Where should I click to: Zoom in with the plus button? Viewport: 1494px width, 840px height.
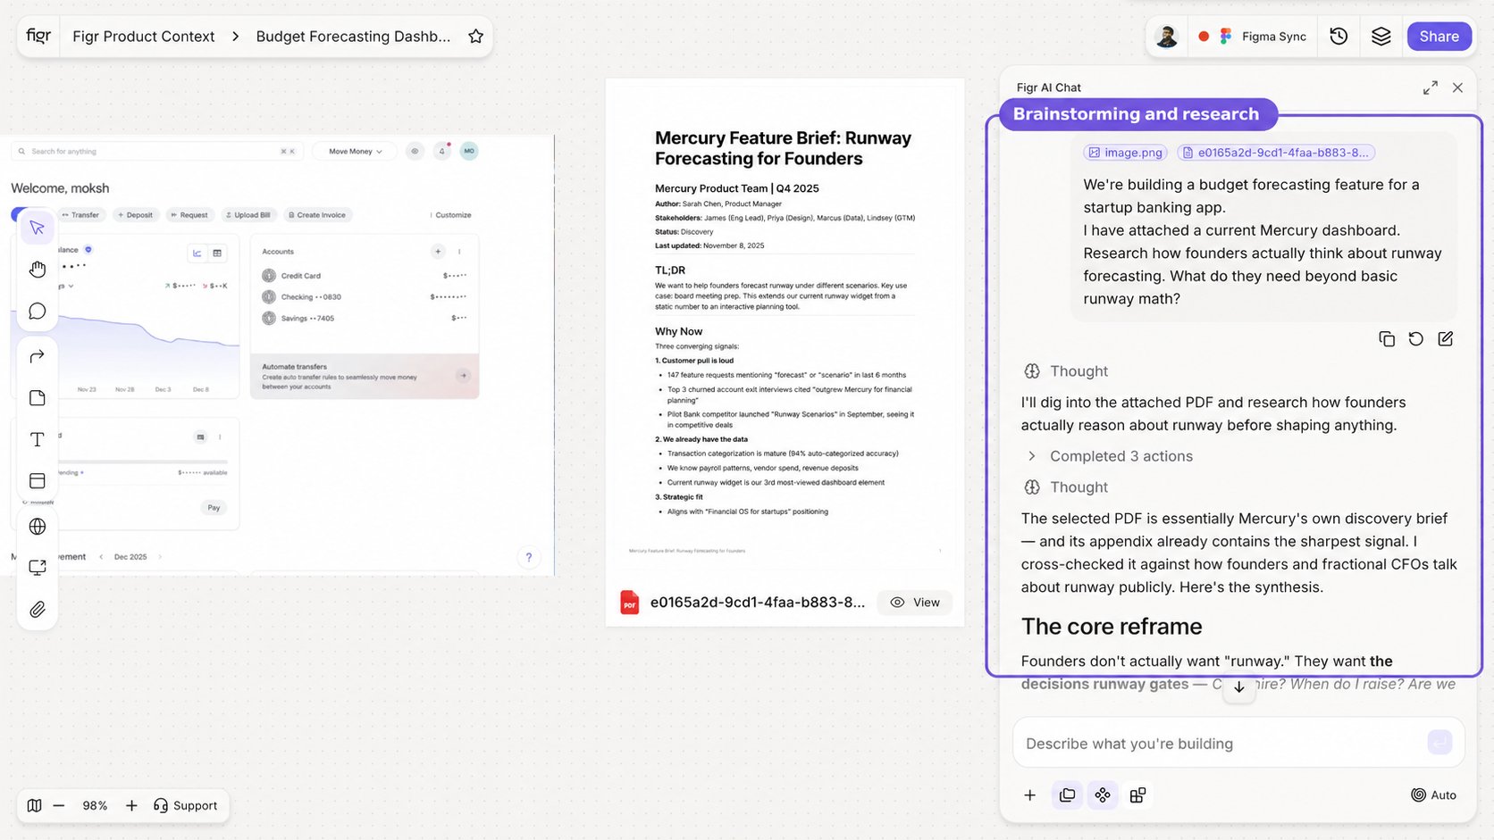tap(131, 805)
